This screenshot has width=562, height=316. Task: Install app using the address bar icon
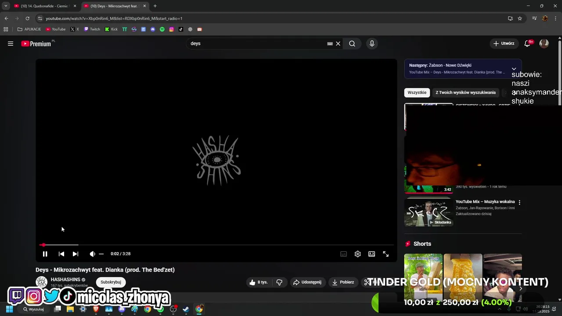point(510,18)
